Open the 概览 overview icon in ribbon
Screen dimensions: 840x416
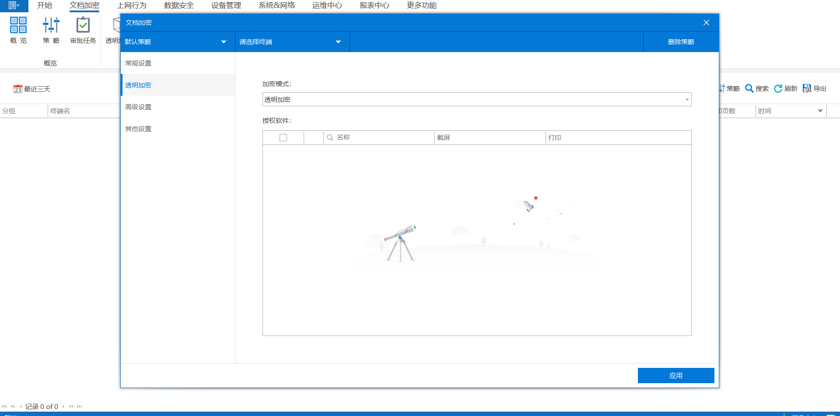coord(18,25)
